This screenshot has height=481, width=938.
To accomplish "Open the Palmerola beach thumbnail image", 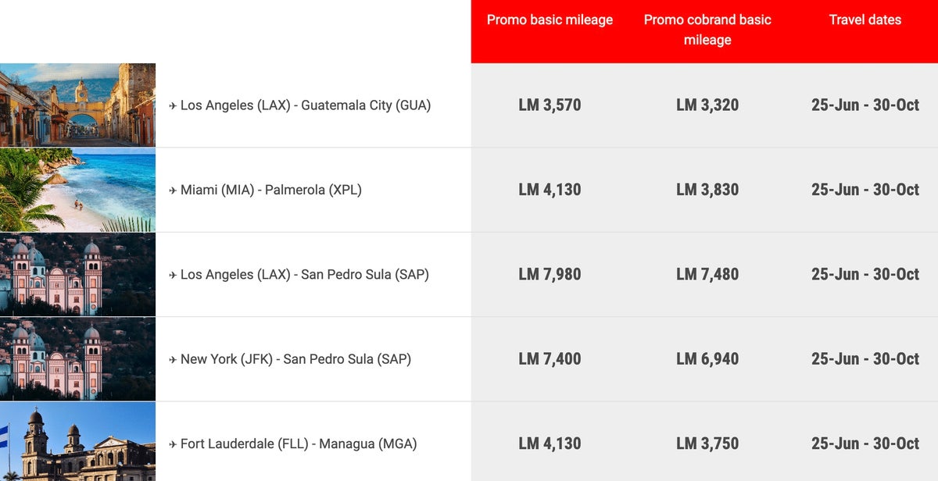I will tap(77, 190).
